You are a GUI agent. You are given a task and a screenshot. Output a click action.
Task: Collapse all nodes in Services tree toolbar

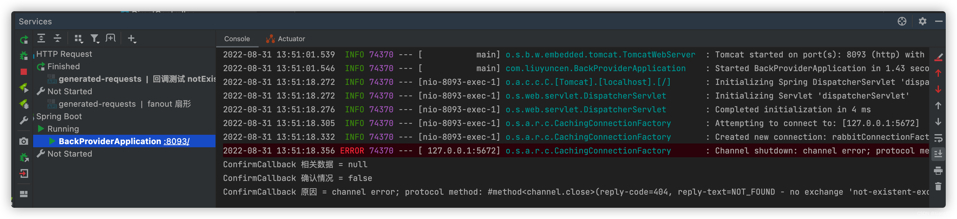click(57, 38)
